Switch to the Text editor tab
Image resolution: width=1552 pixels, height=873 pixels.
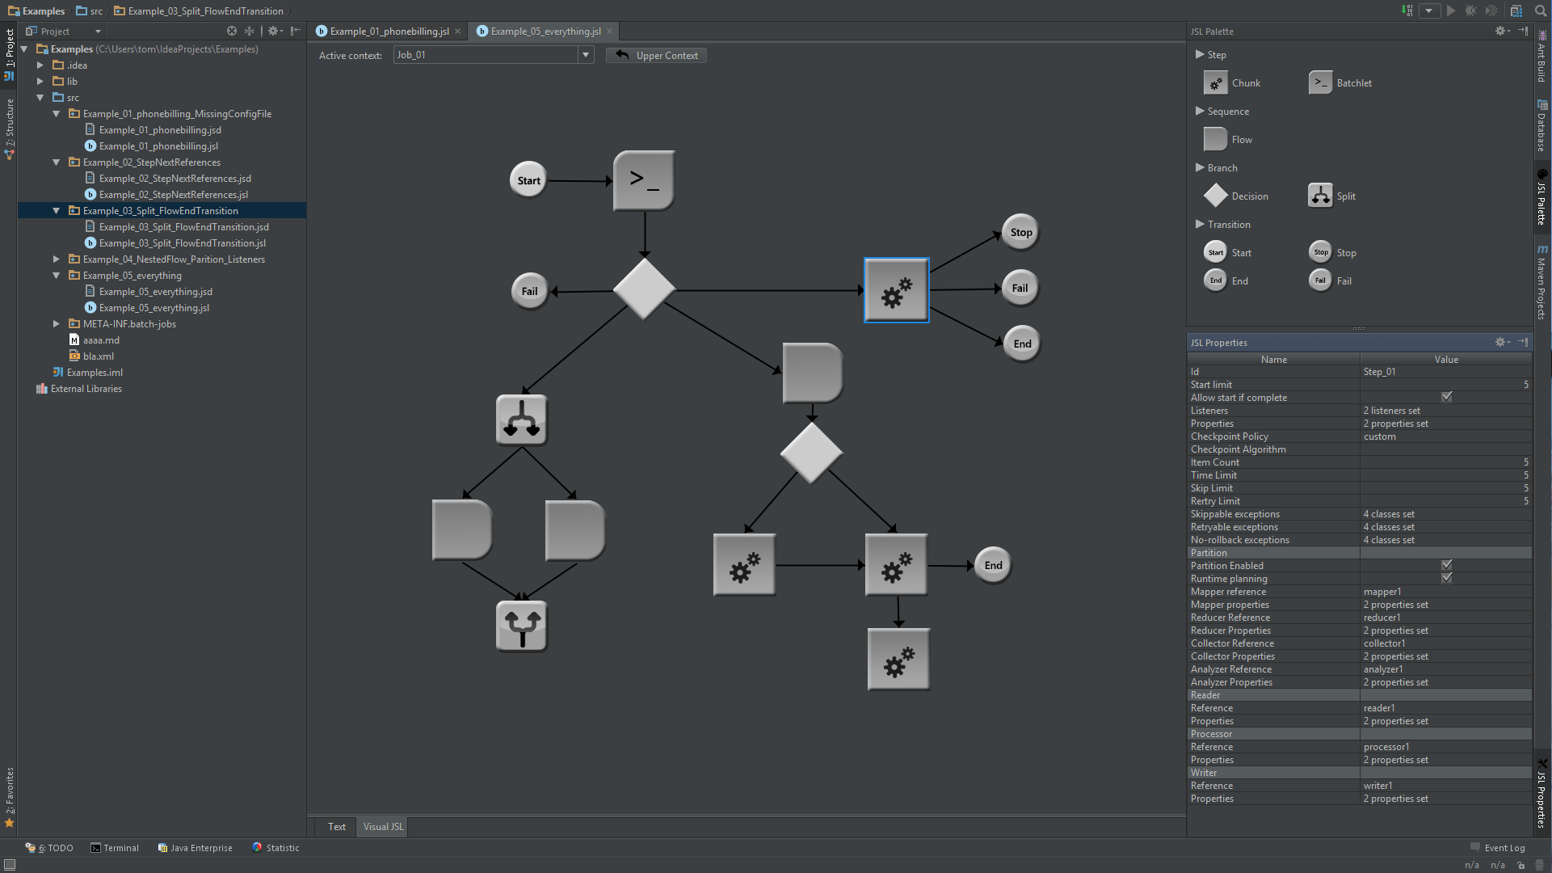[336, 827]
